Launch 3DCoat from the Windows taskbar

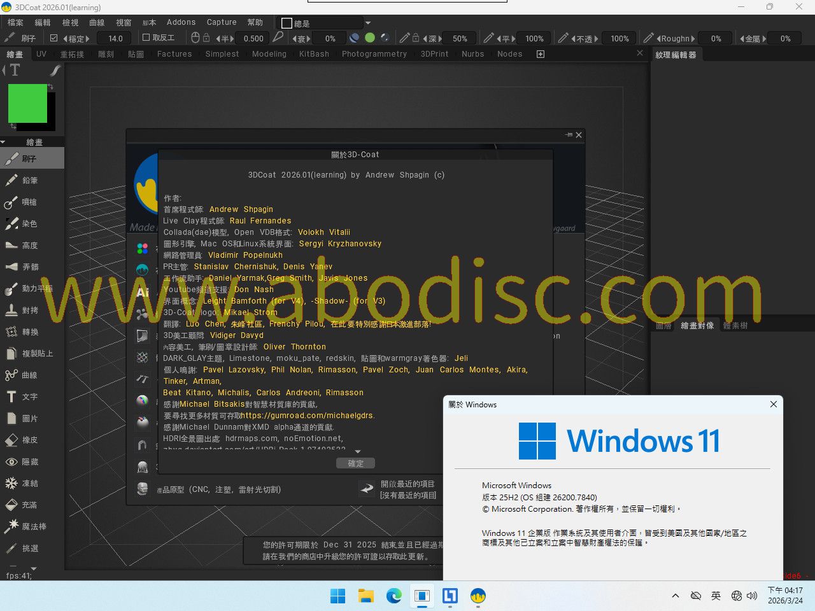point(478,596)
